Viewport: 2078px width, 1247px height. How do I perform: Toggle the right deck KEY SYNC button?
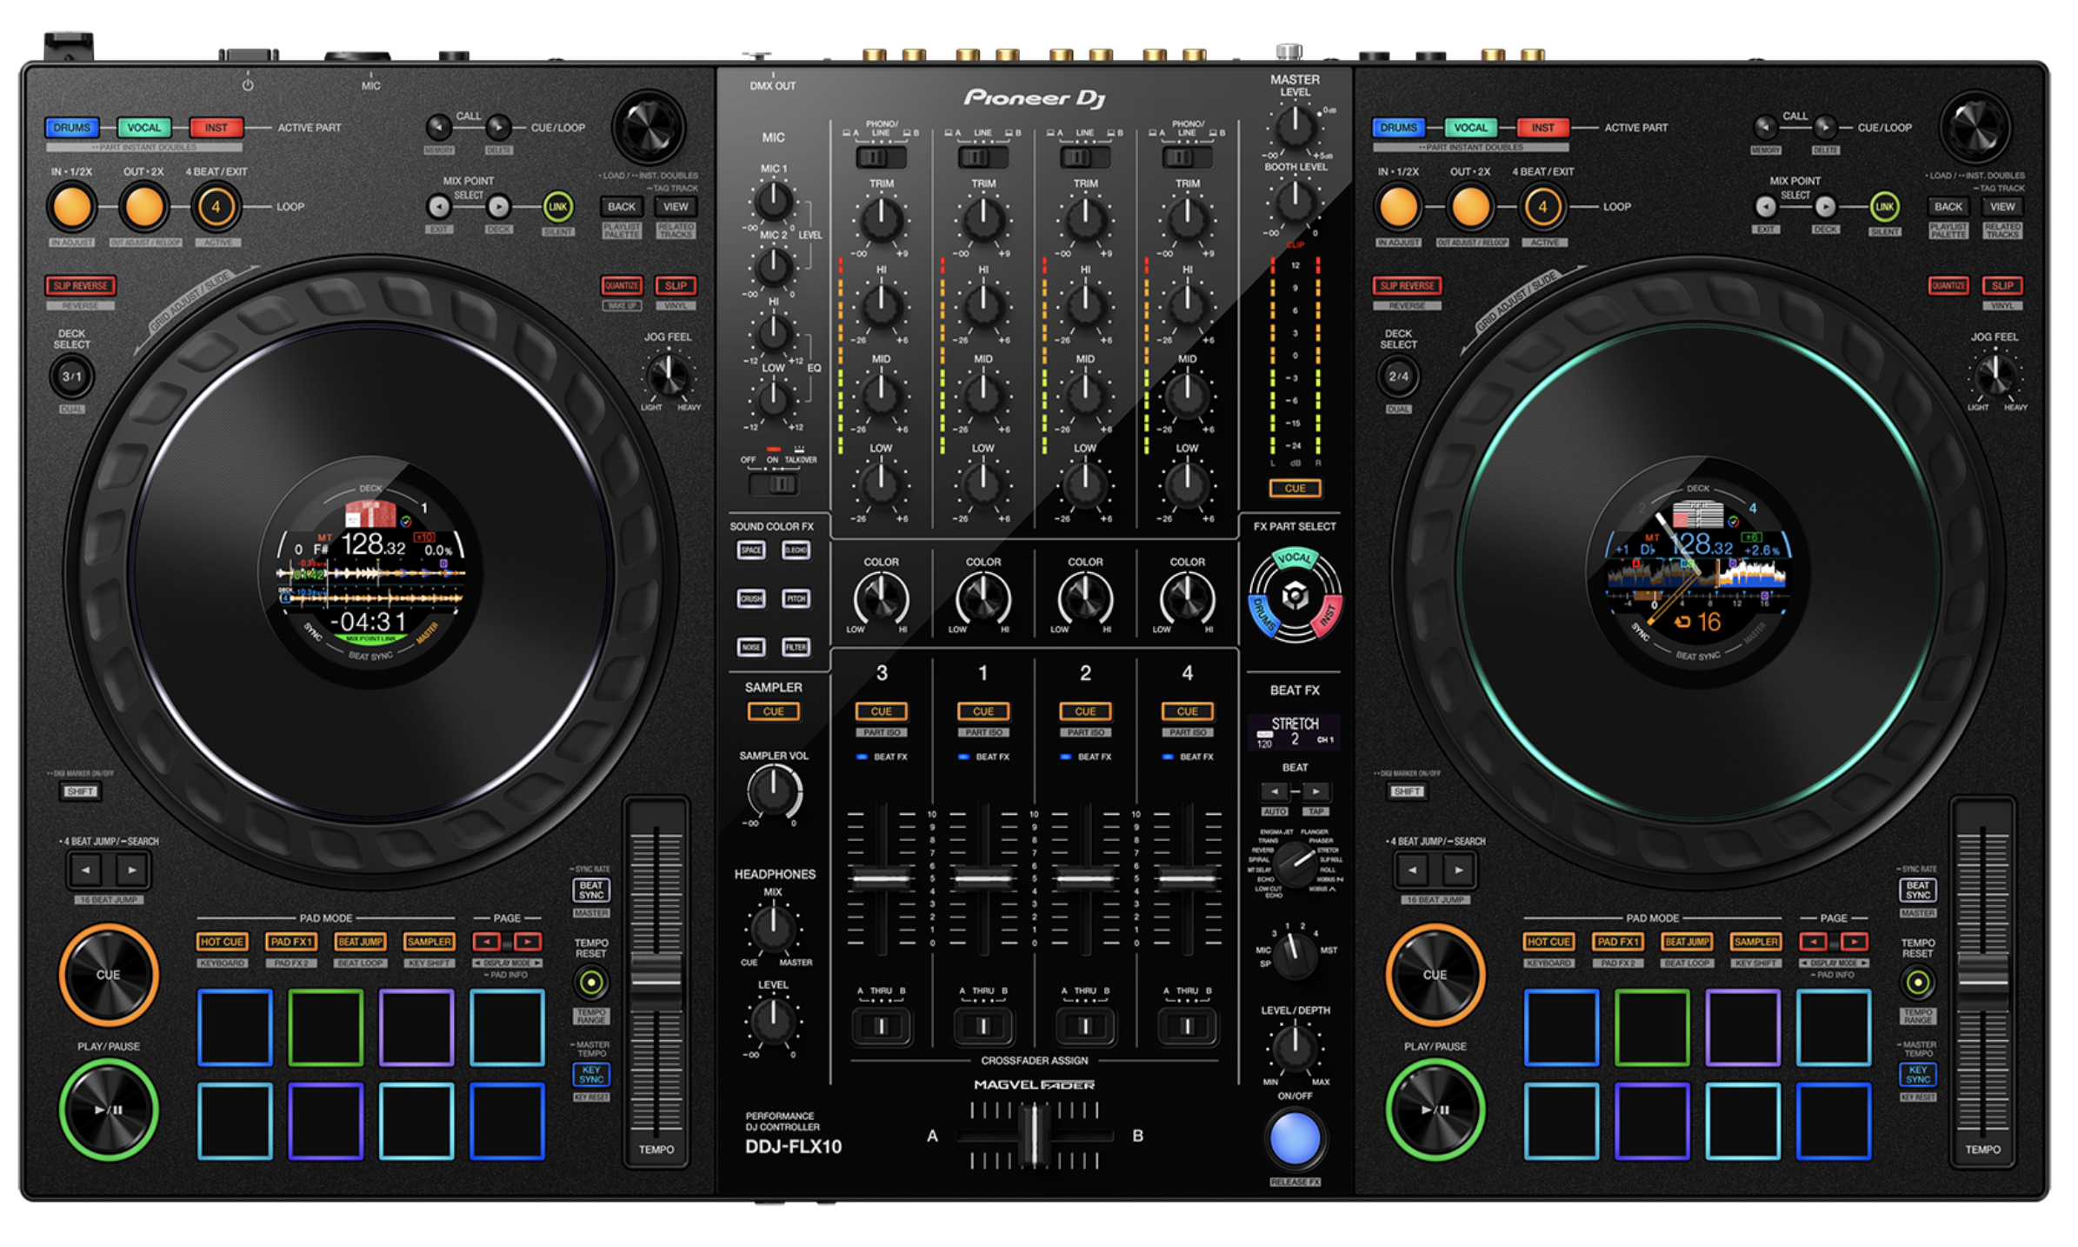(1918, 1075)
